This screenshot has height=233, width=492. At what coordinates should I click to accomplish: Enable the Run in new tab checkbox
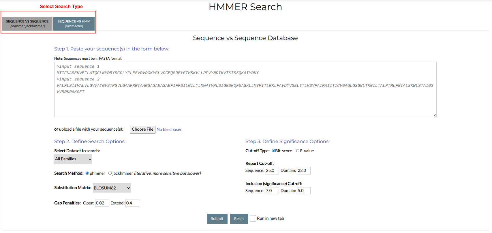click(253, 218)
